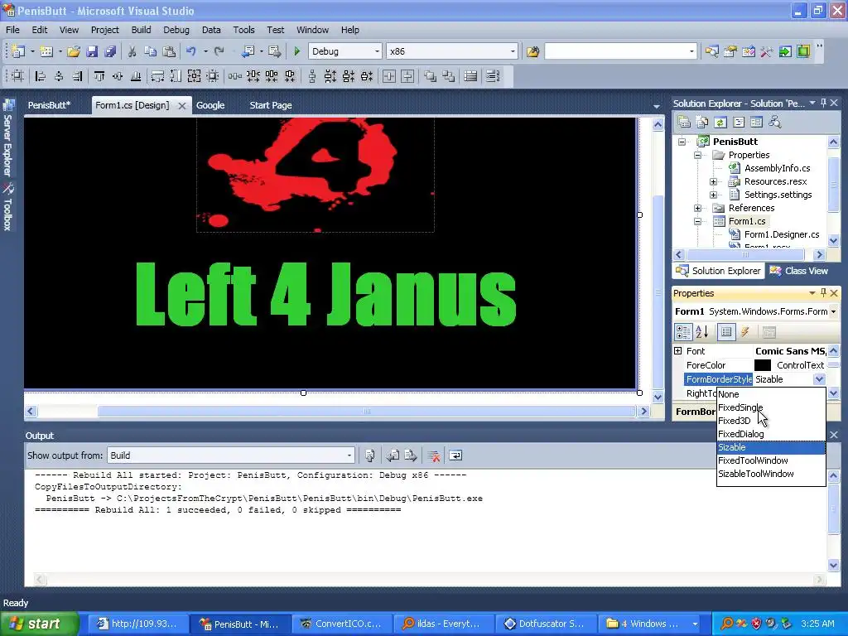
Task: Close the Form1.cs [Design] tab
Action: [x=182, y=106]
